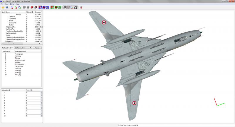
Task: Collapse the RightWing tree node
Action: 5,42
